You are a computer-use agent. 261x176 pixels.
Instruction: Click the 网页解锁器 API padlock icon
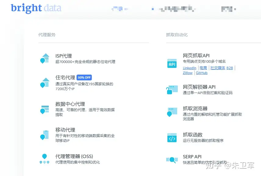click(x=172, y=90)
